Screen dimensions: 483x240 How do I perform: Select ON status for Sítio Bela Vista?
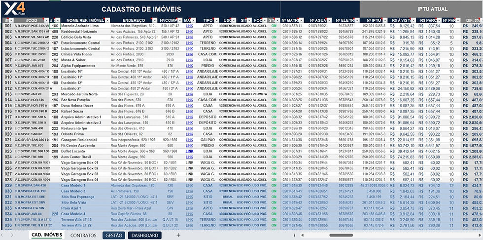tap(274, 202)
